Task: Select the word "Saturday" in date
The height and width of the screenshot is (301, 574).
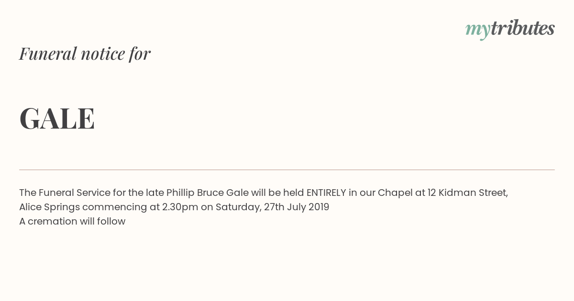Action: pos(237,207)
